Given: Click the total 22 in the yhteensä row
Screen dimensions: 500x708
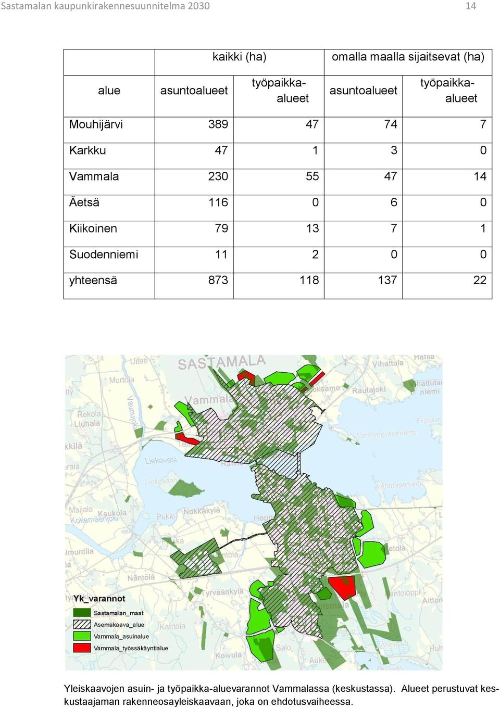Looking at the screenshot, I should pos(480,281).
